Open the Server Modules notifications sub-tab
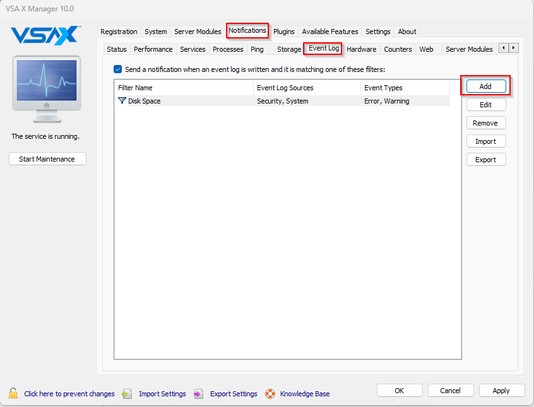The height and width of the screenshot is (407, 534). [469, 49]
